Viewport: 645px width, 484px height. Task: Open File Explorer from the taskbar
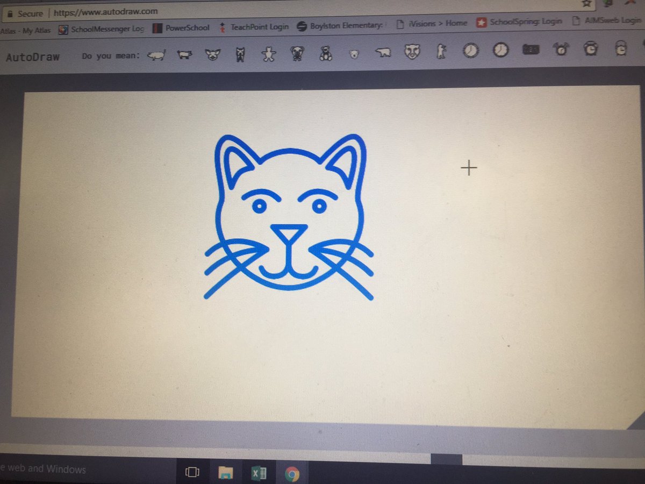226,473
